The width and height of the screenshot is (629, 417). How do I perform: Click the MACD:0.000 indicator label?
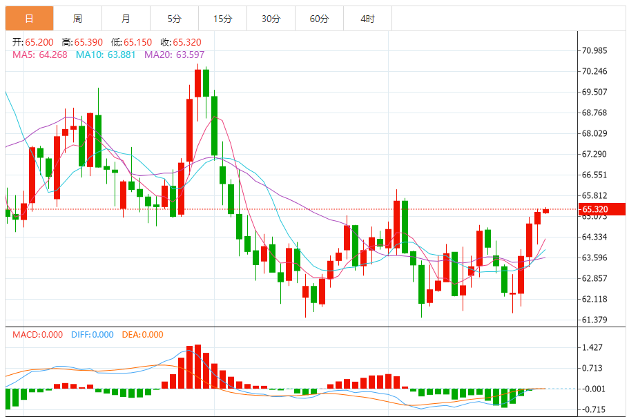(38, 335)
